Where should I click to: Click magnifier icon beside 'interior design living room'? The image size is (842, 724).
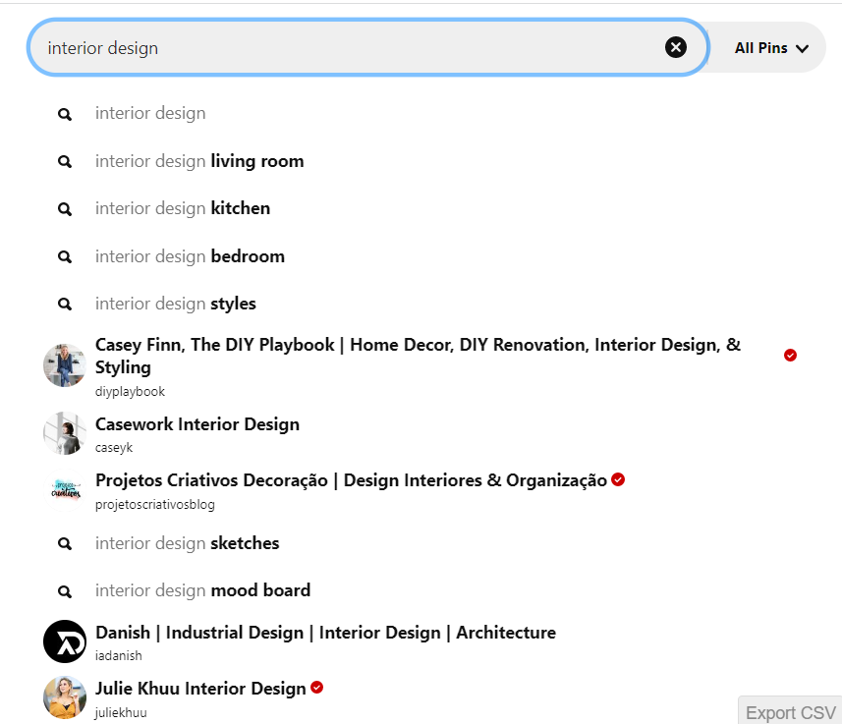[65, 161]
